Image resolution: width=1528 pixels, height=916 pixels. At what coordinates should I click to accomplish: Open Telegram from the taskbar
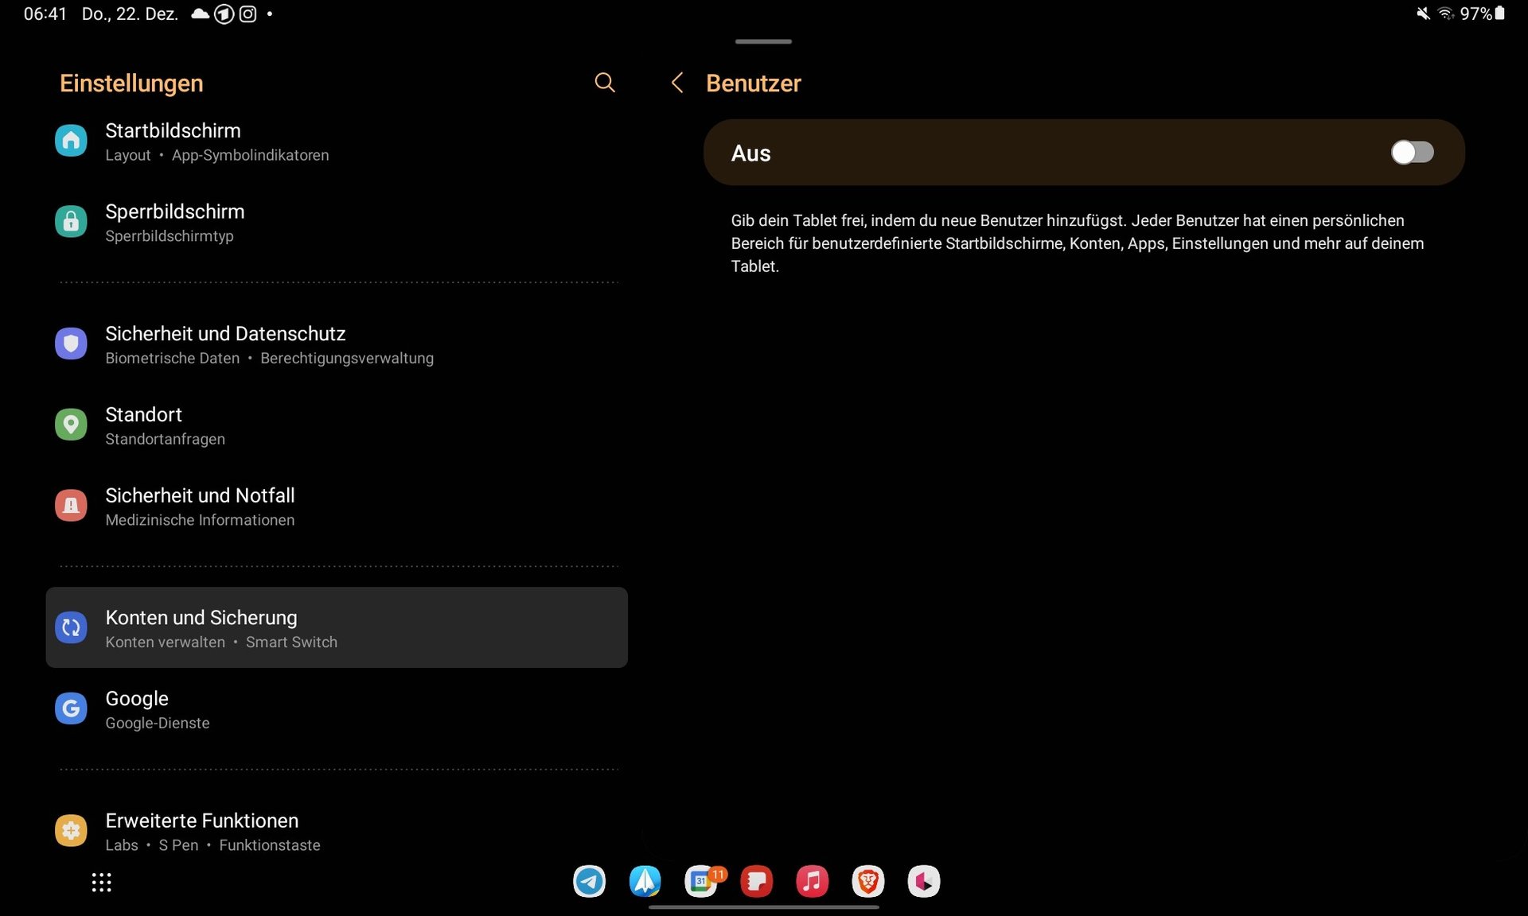tap(589, 881)
